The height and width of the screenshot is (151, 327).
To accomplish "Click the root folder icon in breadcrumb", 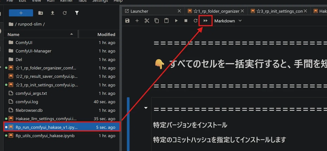I will 11,24.
